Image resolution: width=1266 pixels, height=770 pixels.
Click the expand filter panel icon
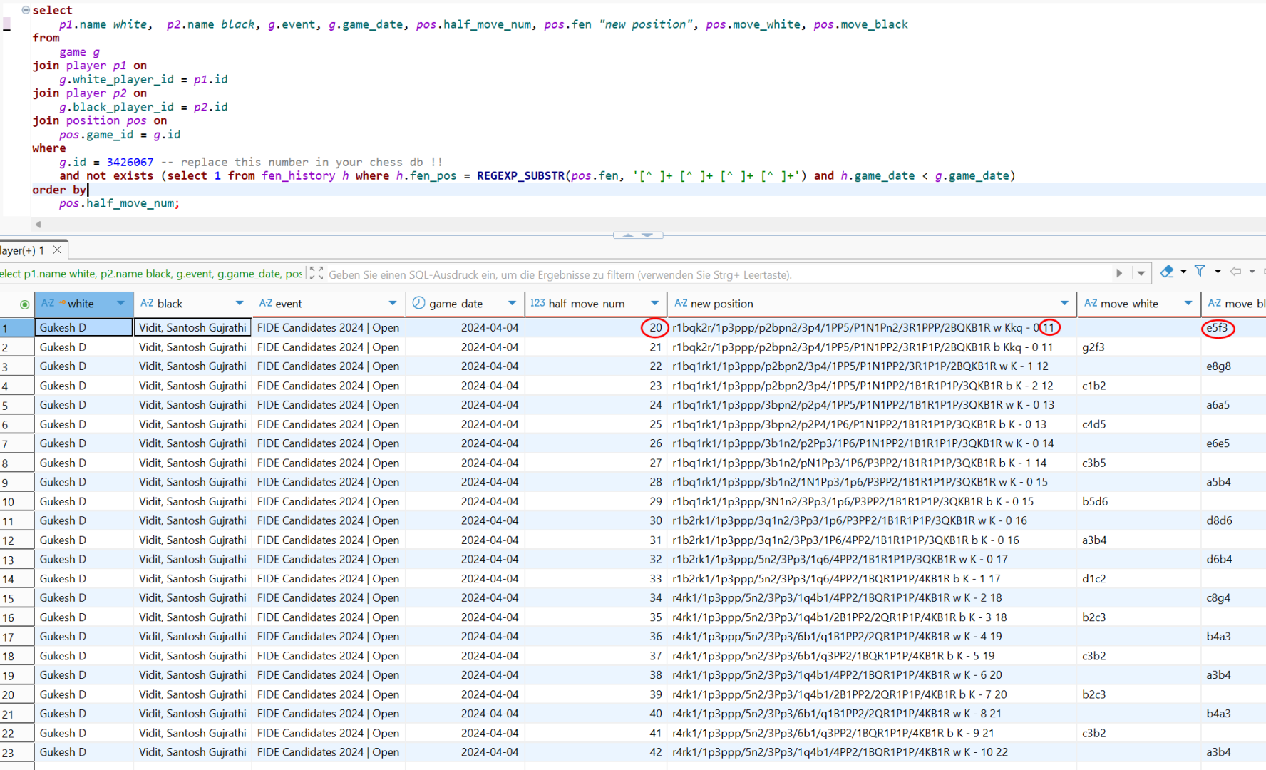316,274
